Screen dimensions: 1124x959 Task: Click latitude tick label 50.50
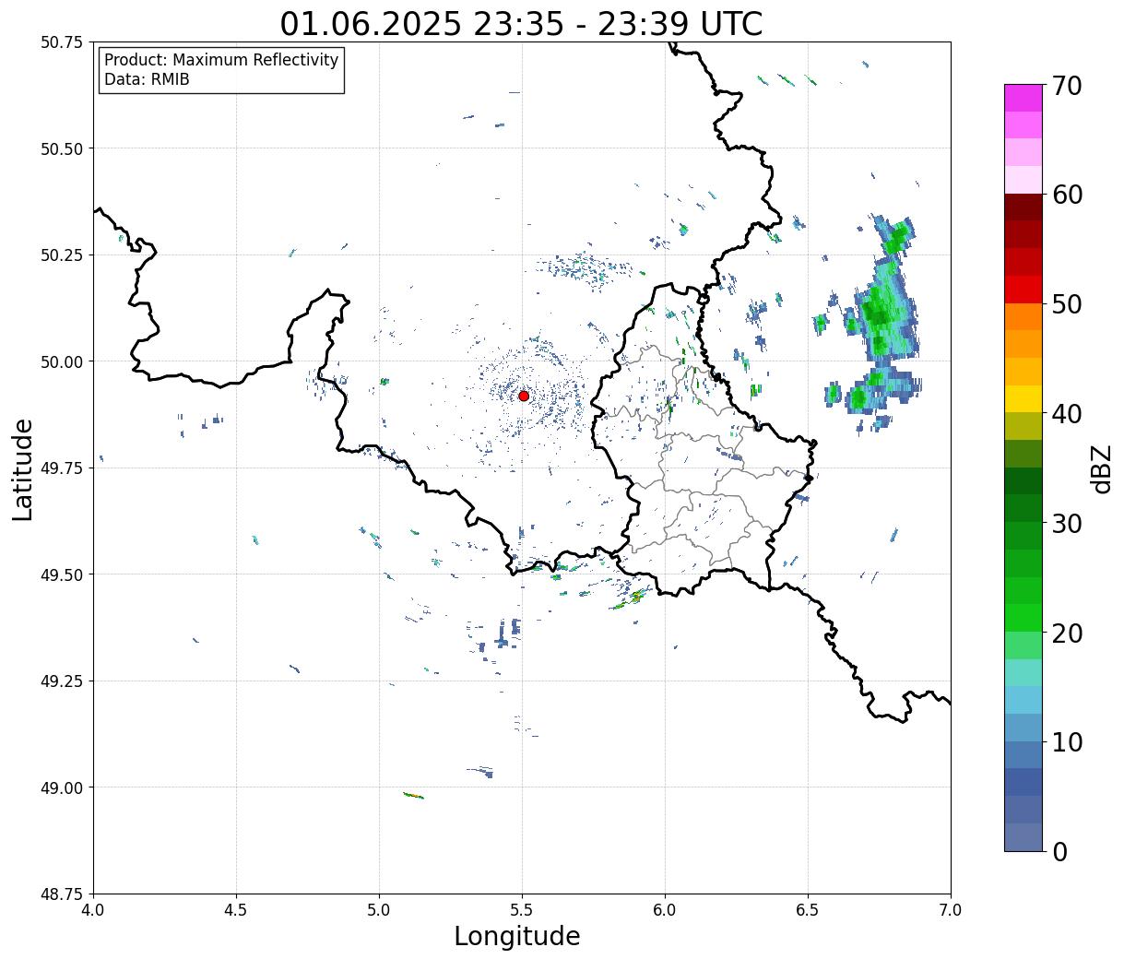pos(62,148)
